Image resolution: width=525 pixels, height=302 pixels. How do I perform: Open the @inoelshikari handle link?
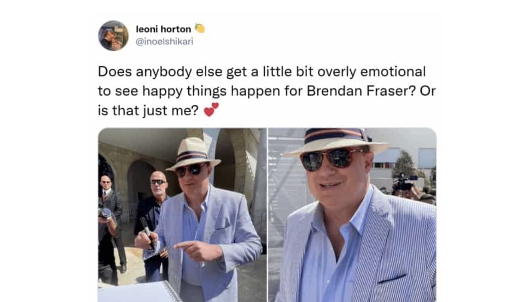click(x=164, y=41)
